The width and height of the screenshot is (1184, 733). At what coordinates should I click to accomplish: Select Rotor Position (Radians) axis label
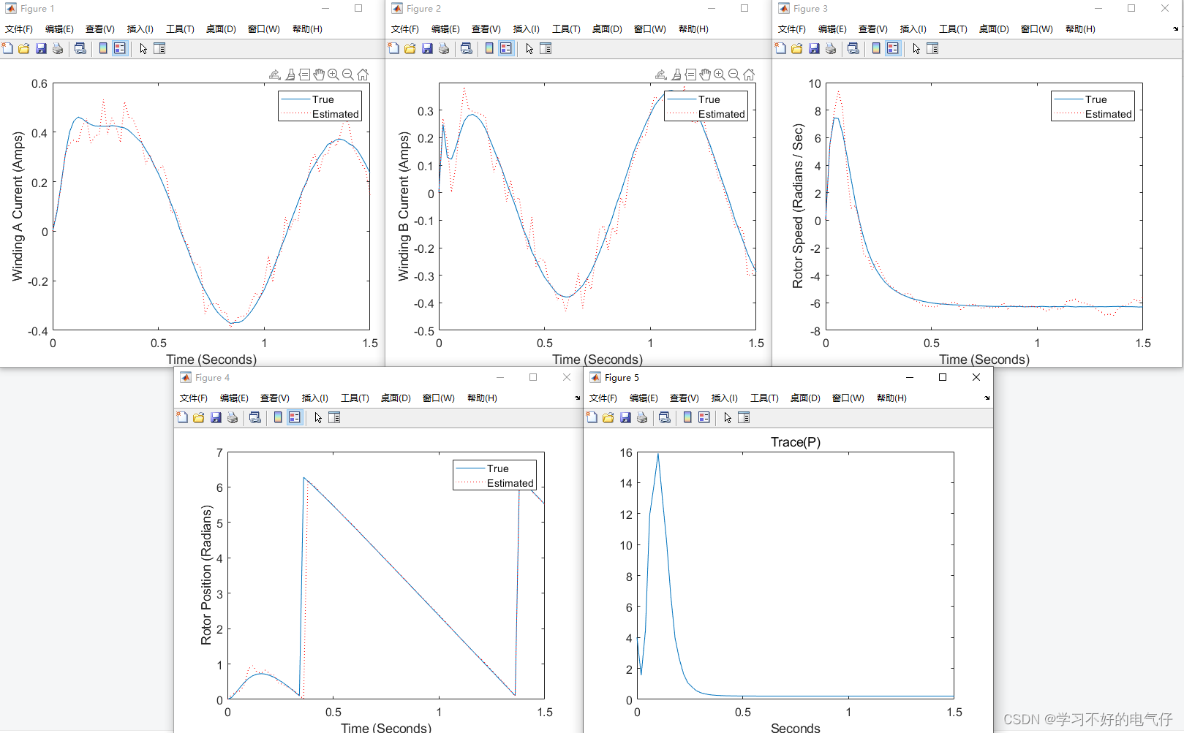(x=206, y=575)
